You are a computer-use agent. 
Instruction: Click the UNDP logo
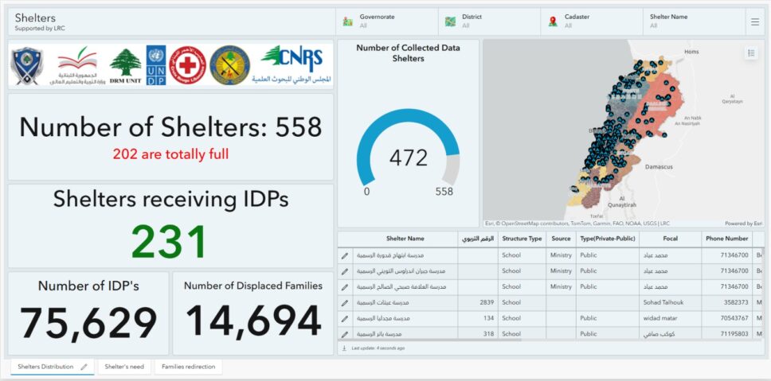tap(156, 65)
